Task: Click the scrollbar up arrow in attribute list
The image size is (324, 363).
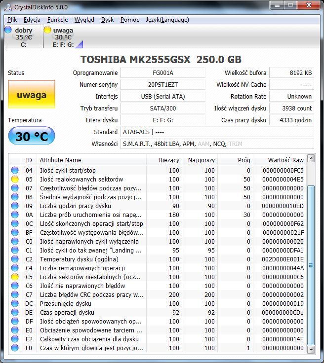Action: pyautogui.click(x=311, y=159)
